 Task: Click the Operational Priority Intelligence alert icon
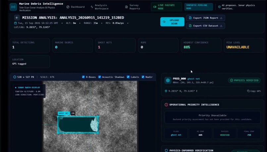(166, 105)
